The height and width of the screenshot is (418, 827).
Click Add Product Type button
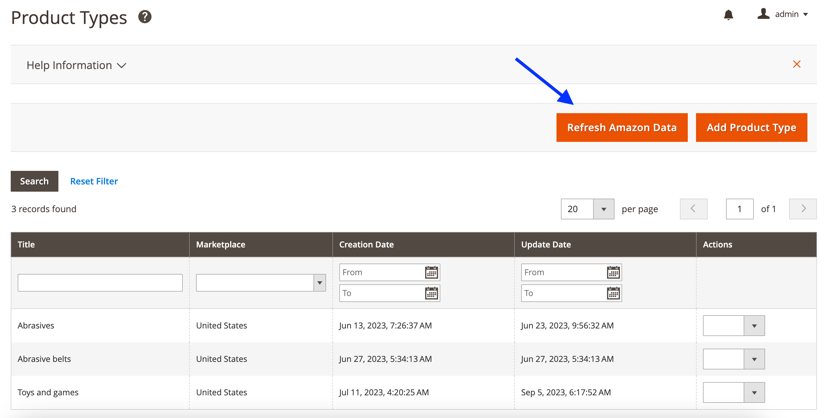[x=751, y=127]
